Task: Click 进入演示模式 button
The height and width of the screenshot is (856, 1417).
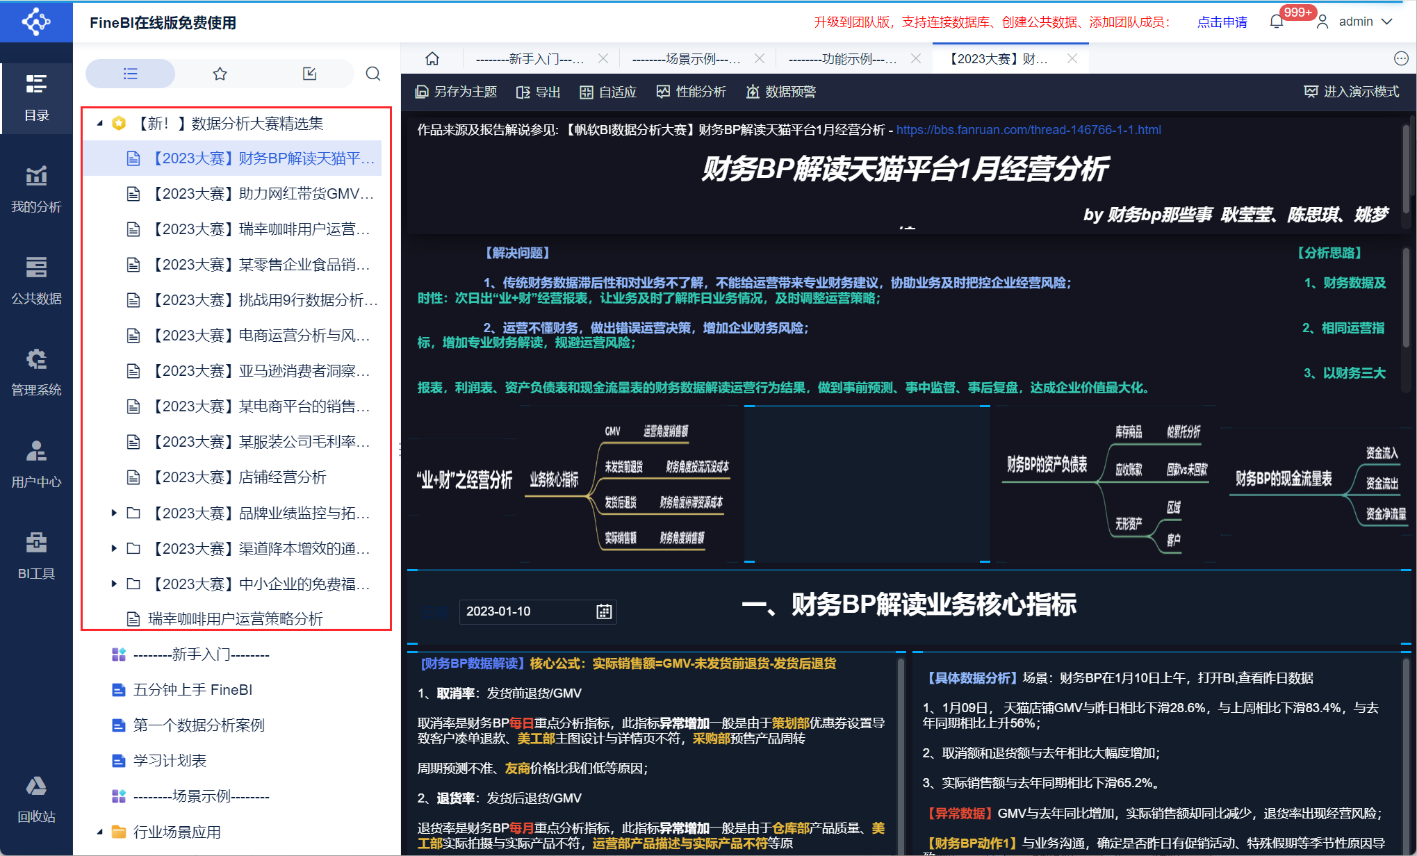Action: coord(1352,92)
